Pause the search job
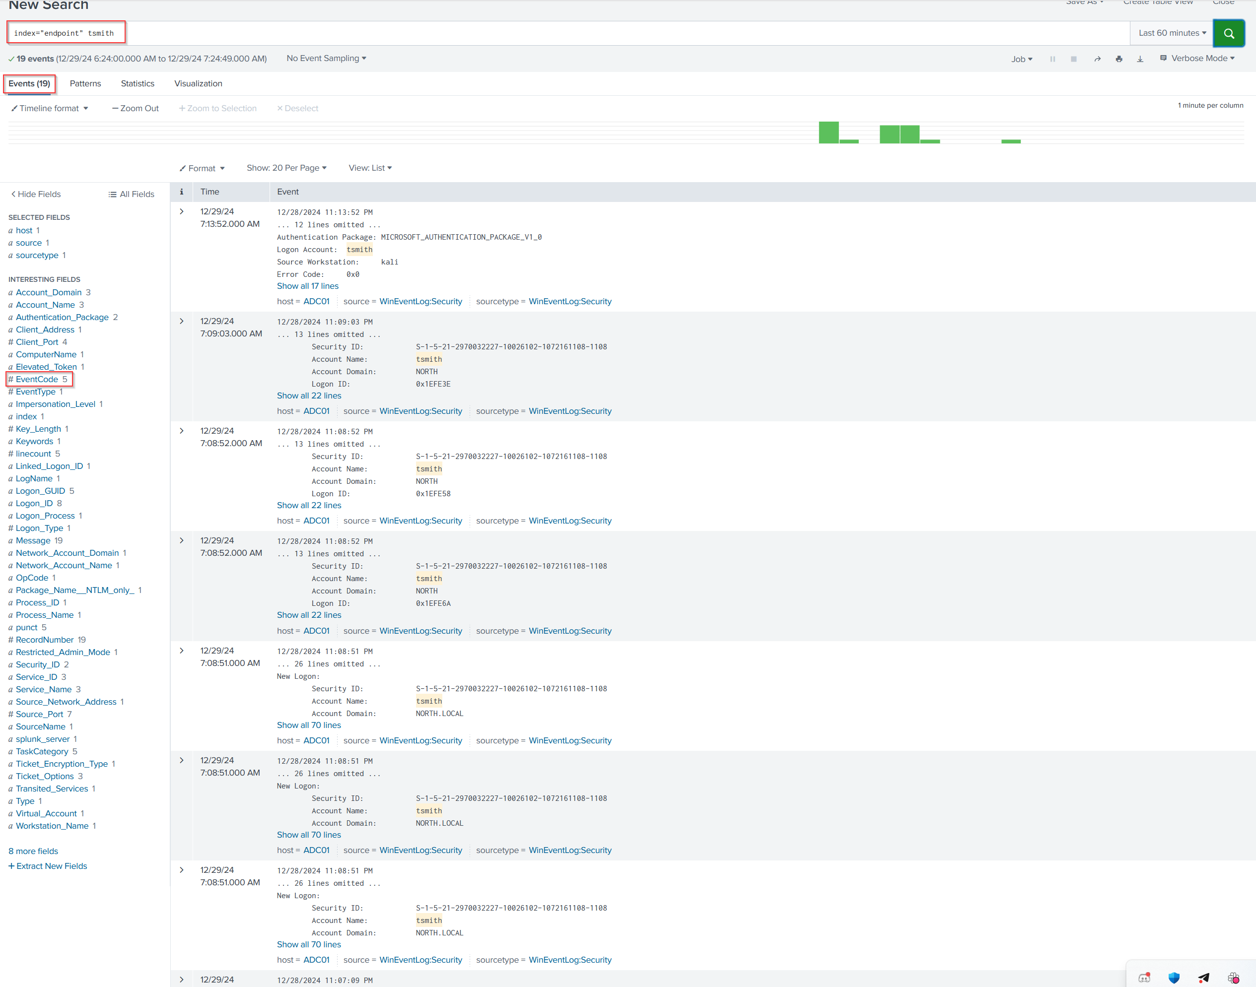 pos(1052,59)
